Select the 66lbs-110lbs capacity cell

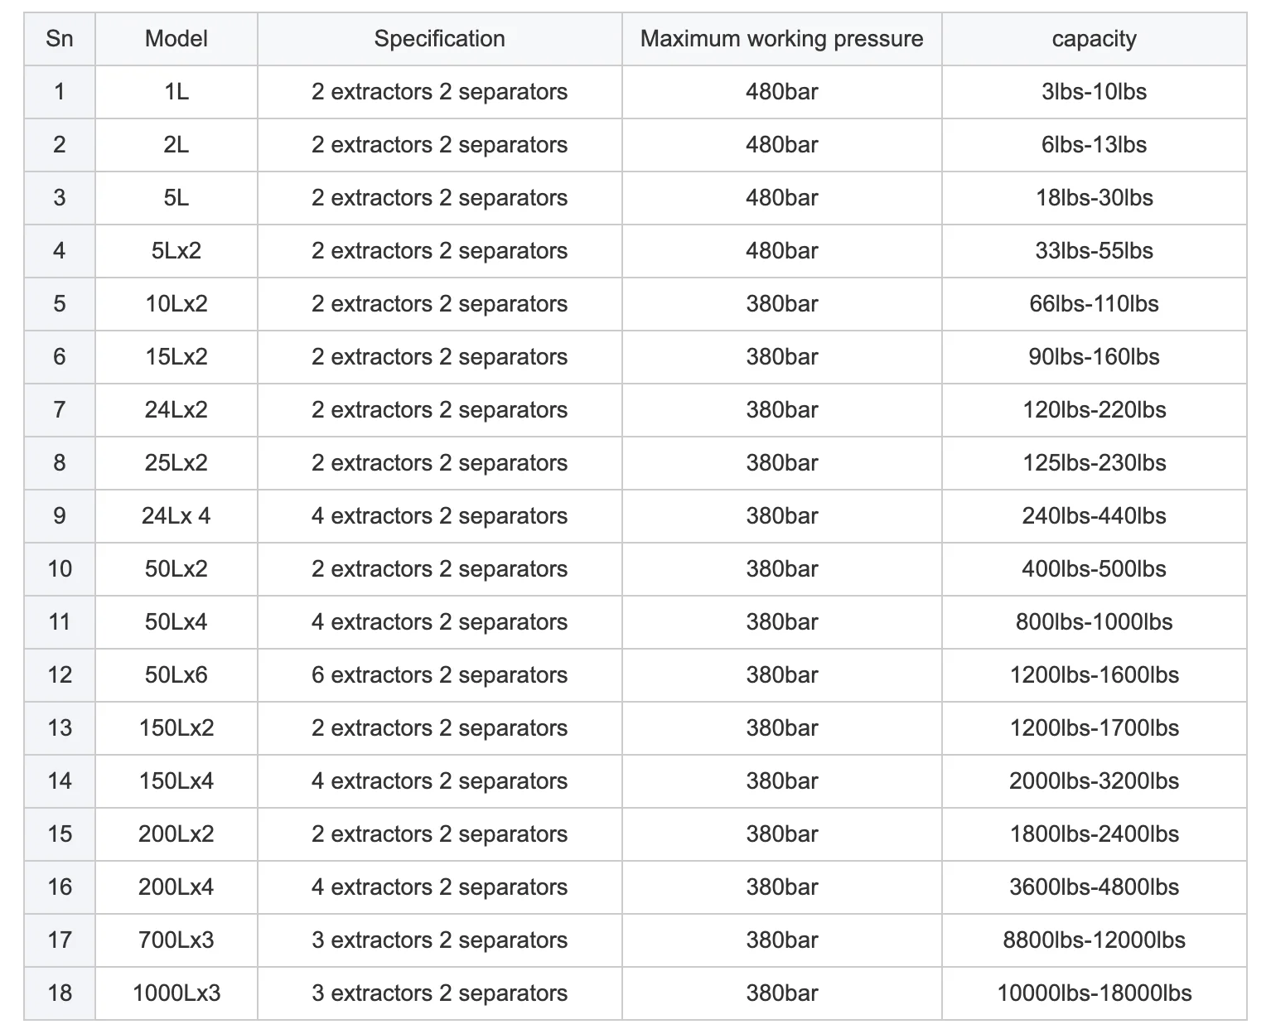1094,304
